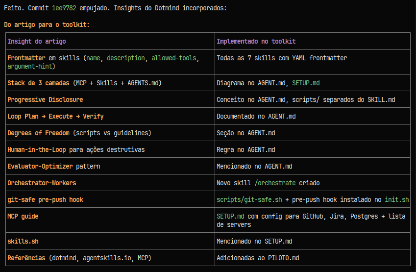Click the 'argument-hint' code text
416x272 pixels.
click(x=30, y=66)
